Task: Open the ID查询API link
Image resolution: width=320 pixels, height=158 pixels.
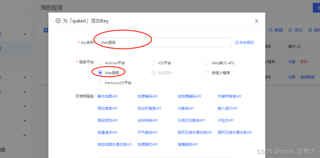Action: pos(186,108)
